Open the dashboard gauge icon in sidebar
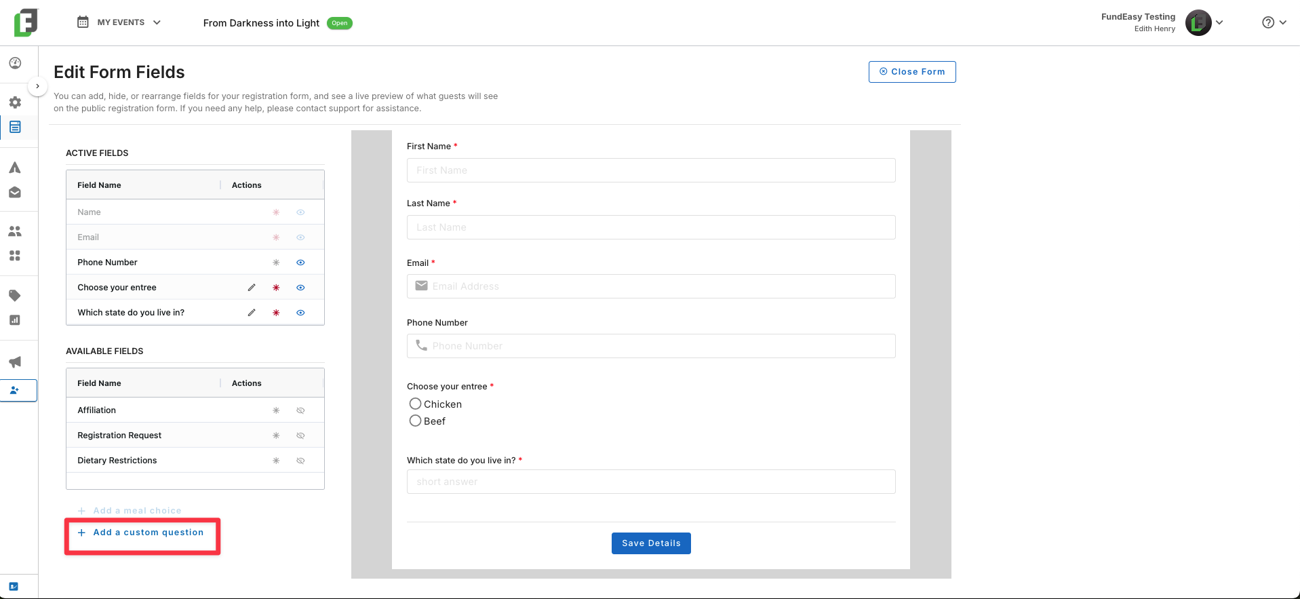Image resolution: width=1300 pixels, height=599 pixels. (15, 63)
